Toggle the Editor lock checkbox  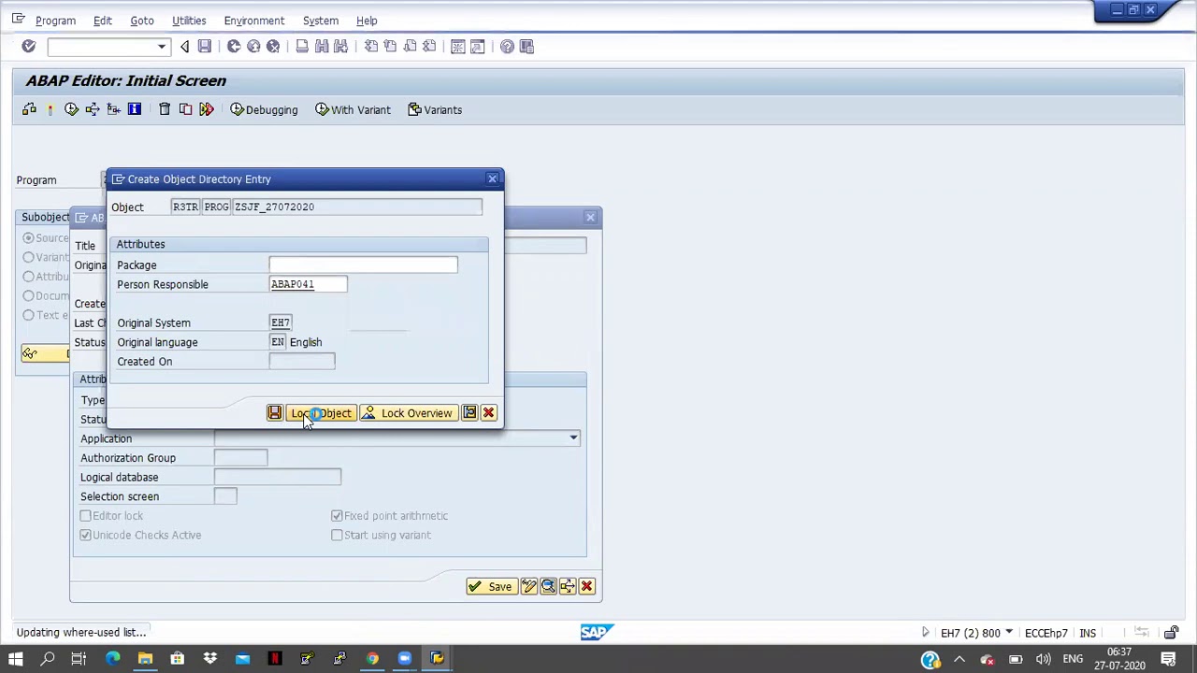click(x=86, y=516)
